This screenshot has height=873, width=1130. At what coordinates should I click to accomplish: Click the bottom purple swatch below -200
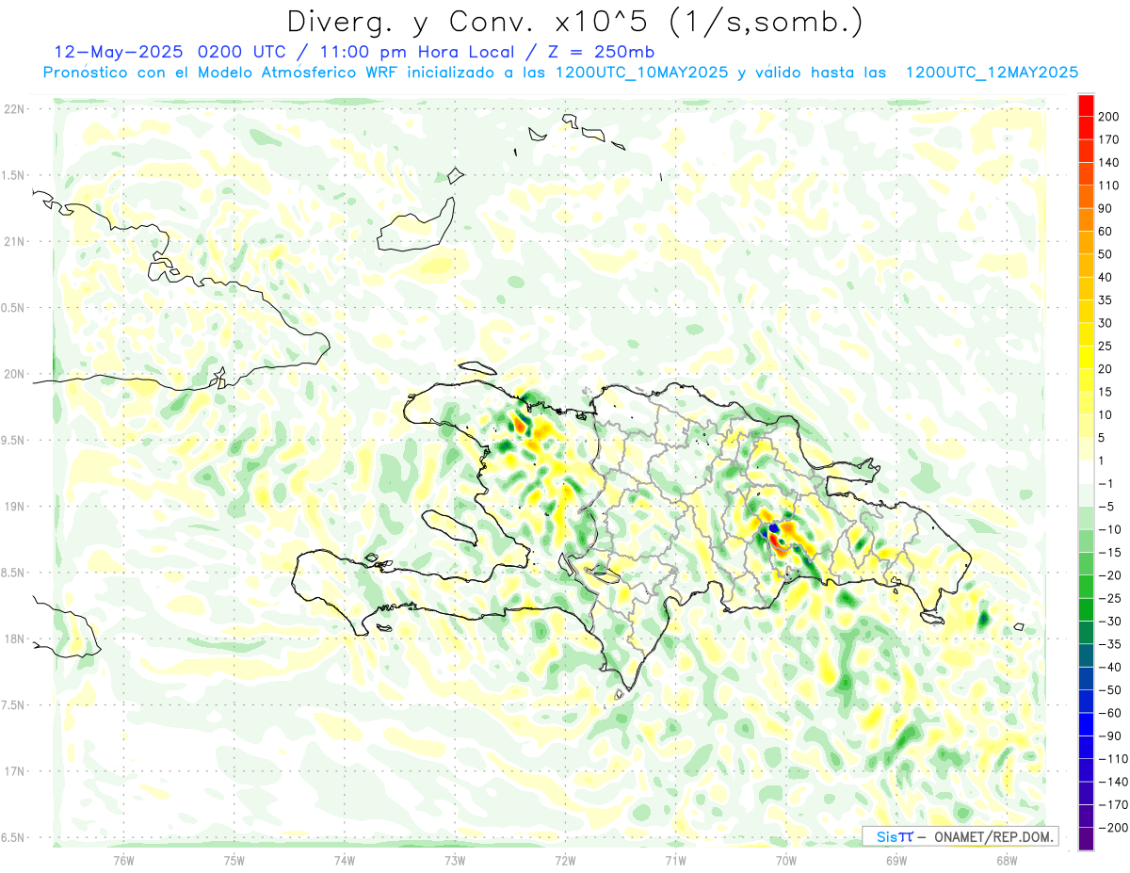(1086, 839)
